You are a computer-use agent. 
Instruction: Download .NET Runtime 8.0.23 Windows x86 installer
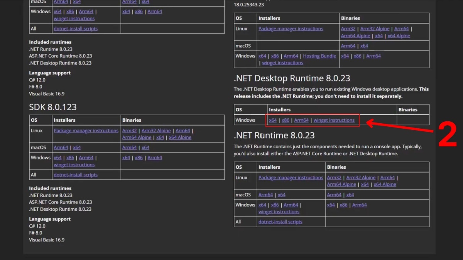pos(275,205)
